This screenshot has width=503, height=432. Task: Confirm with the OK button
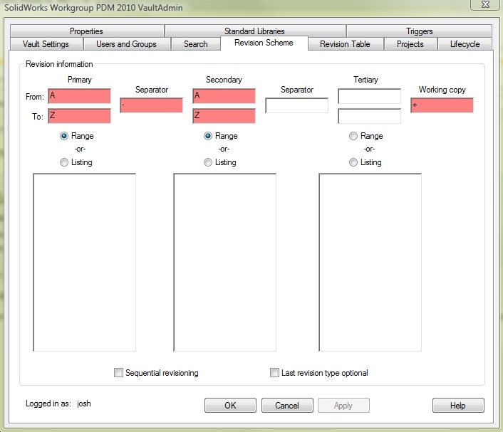point(230,406)
